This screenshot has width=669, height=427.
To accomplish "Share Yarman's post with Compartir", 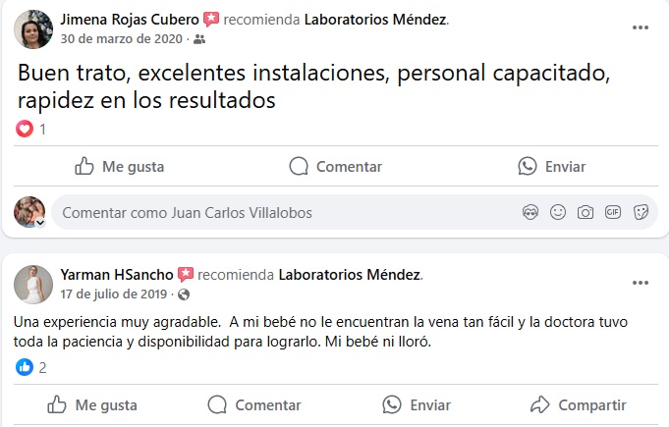I will coord(578,404).
